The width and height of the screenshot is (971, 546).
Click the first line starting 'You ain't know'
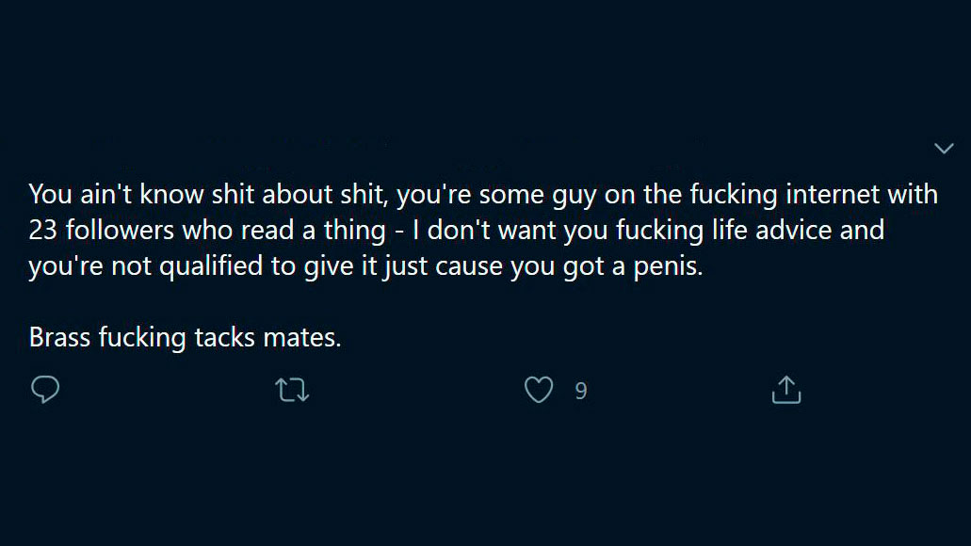coord(483,195)
